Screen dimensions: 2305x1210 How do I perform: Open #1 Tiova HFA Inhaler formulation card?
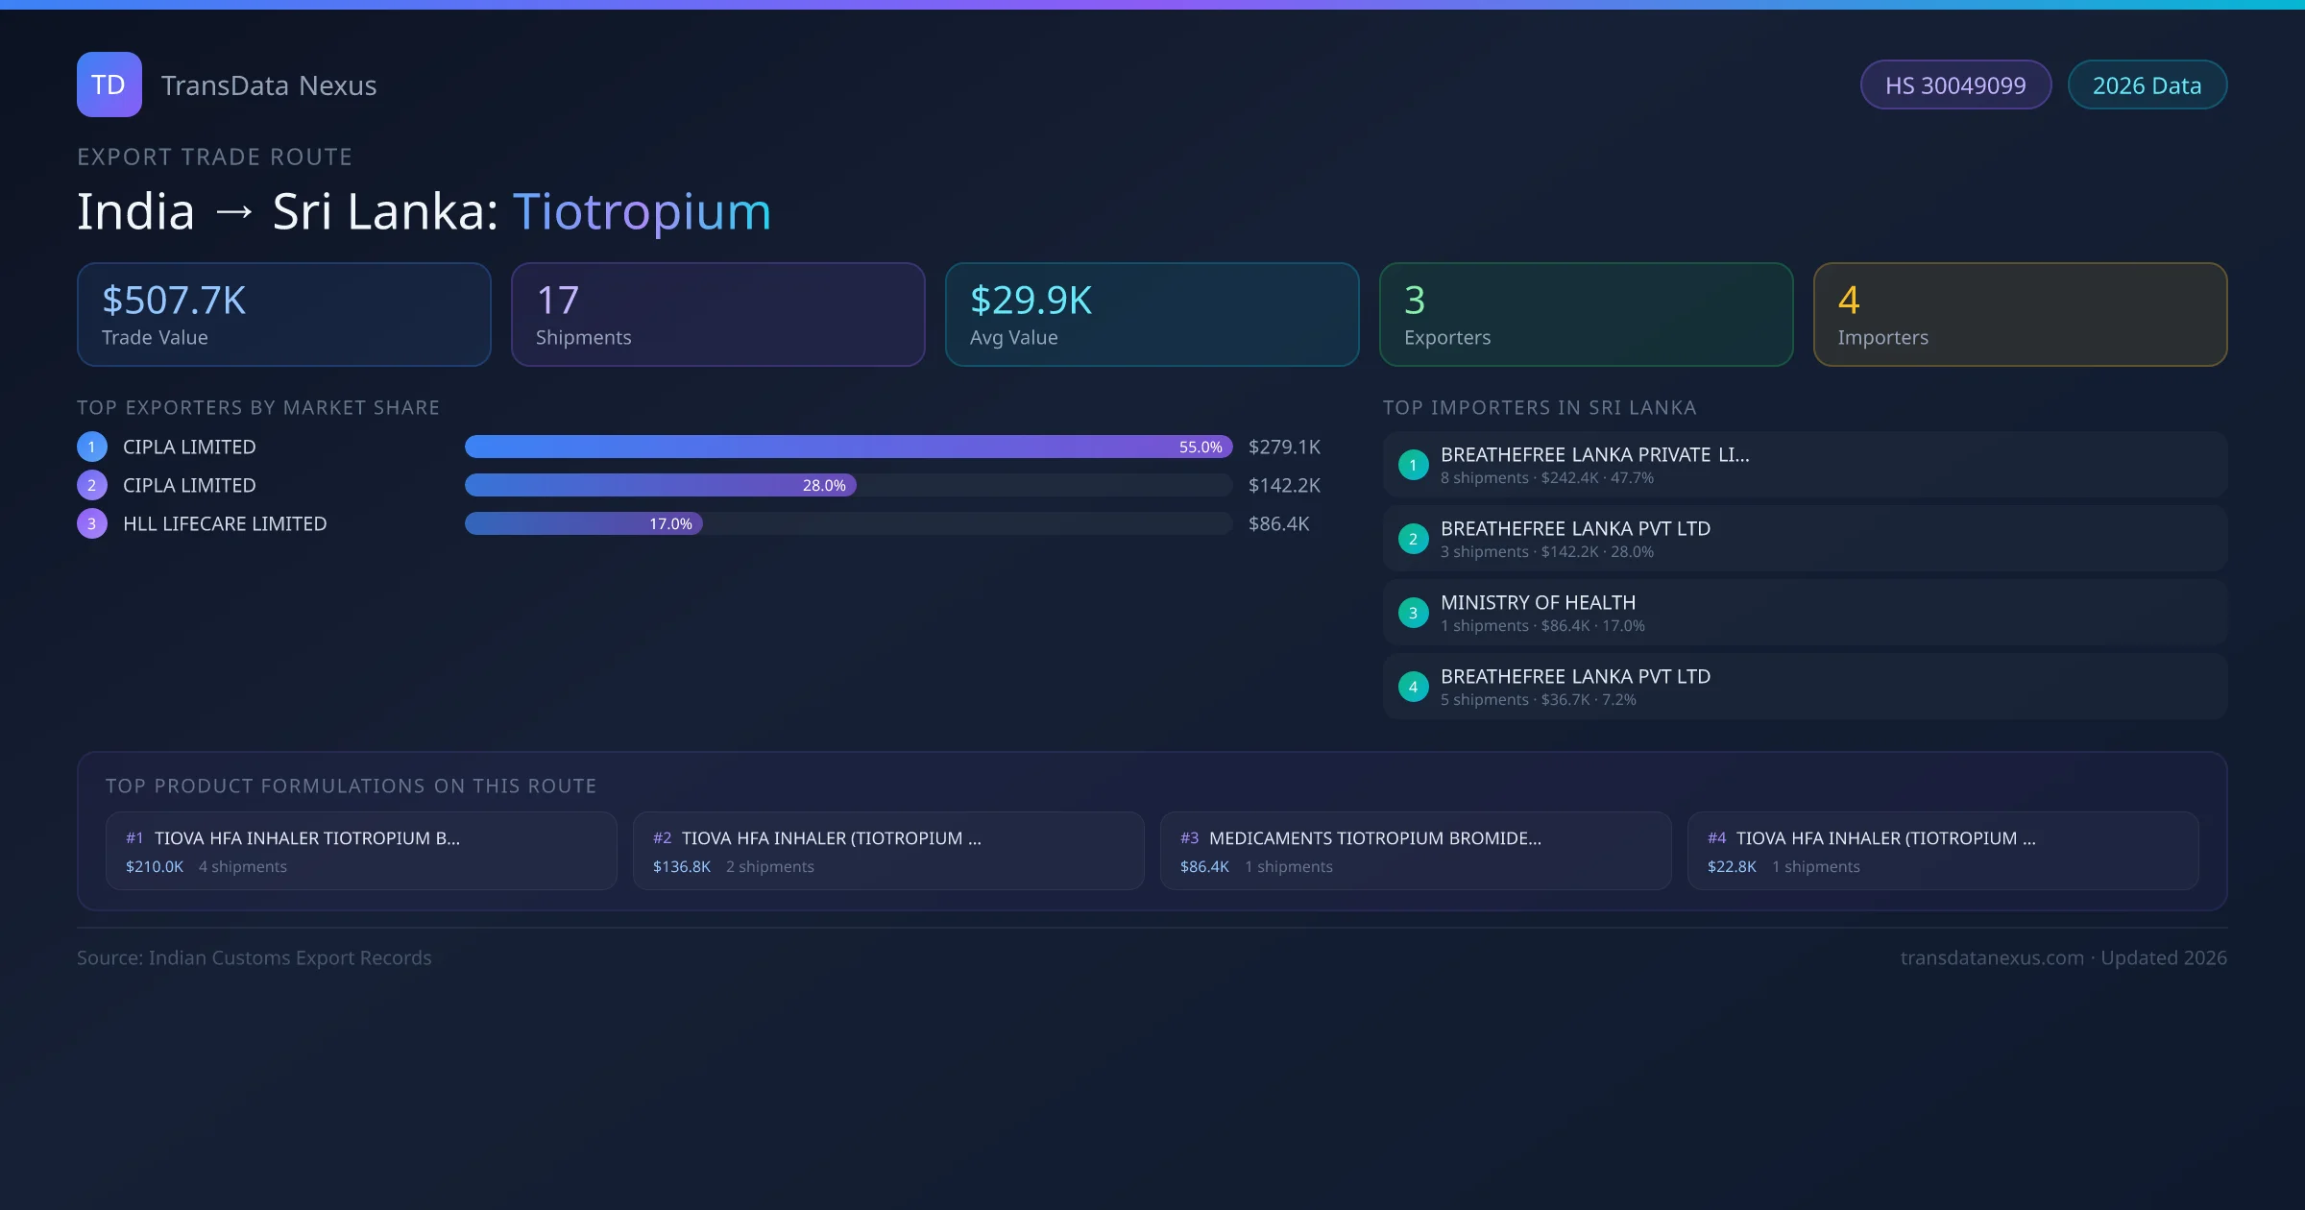point(361,851)
